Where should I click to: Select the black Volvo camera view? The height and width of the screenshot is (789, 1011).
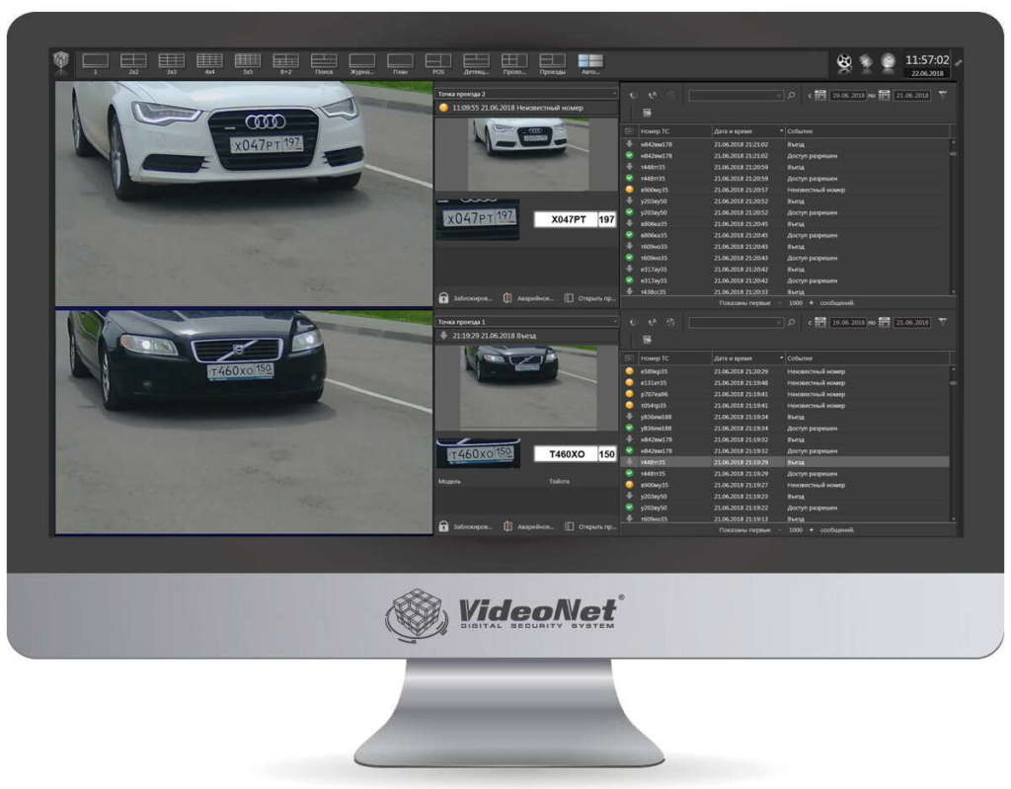pos(244,422)
